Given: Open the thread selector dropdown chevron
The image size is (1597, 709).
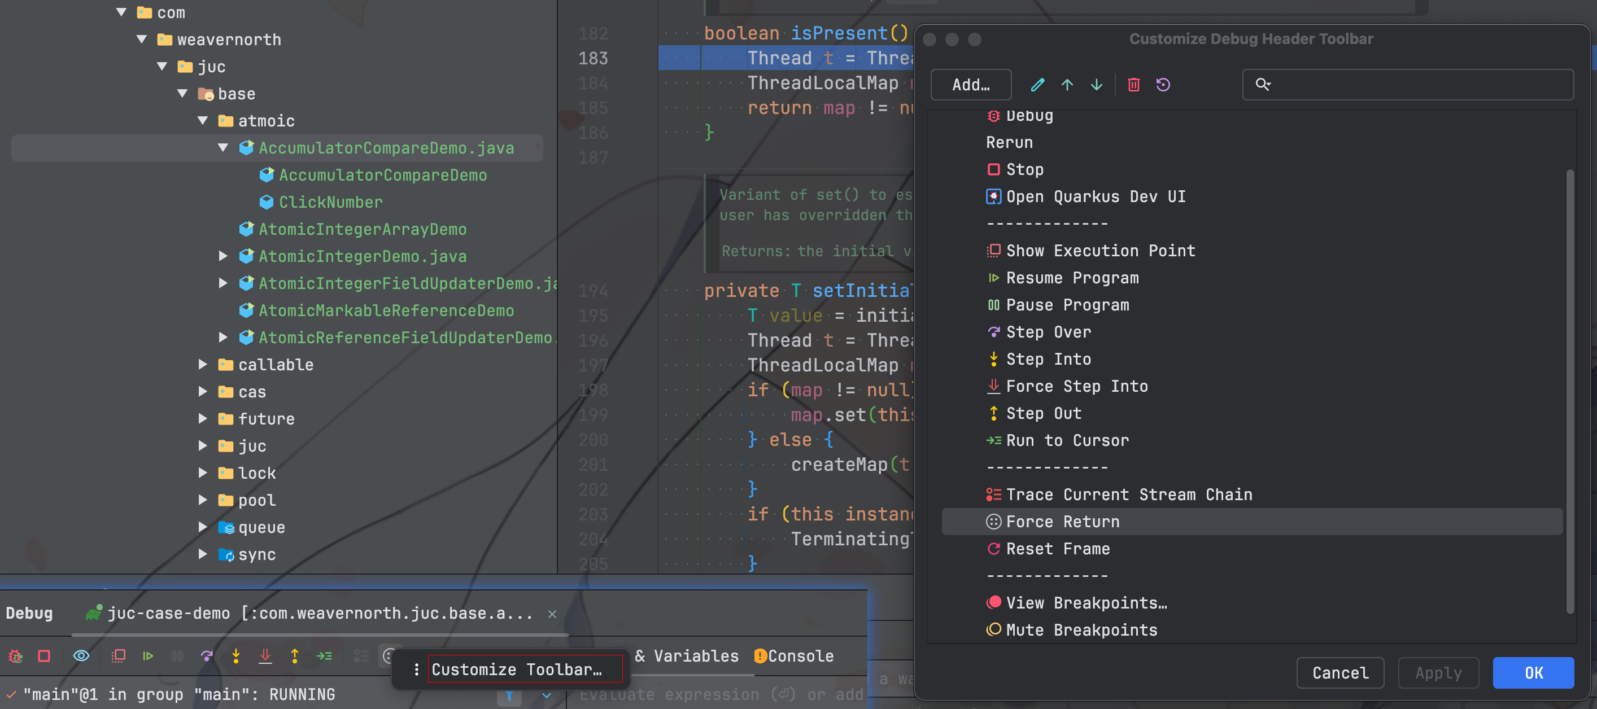Looking at the screenshot, I should 546,695.
